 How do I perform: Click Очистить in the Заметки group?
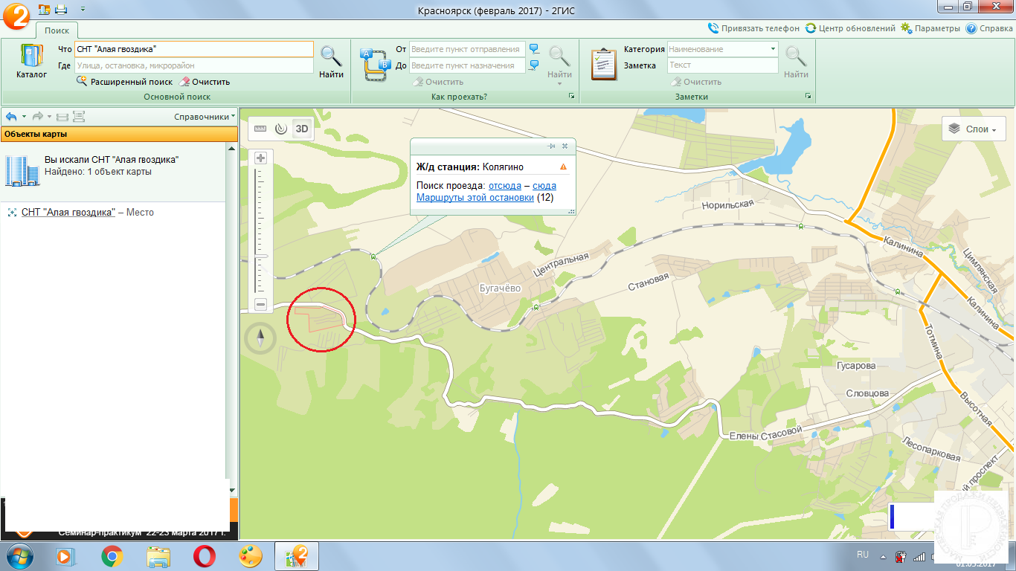(x=696, y=82)
